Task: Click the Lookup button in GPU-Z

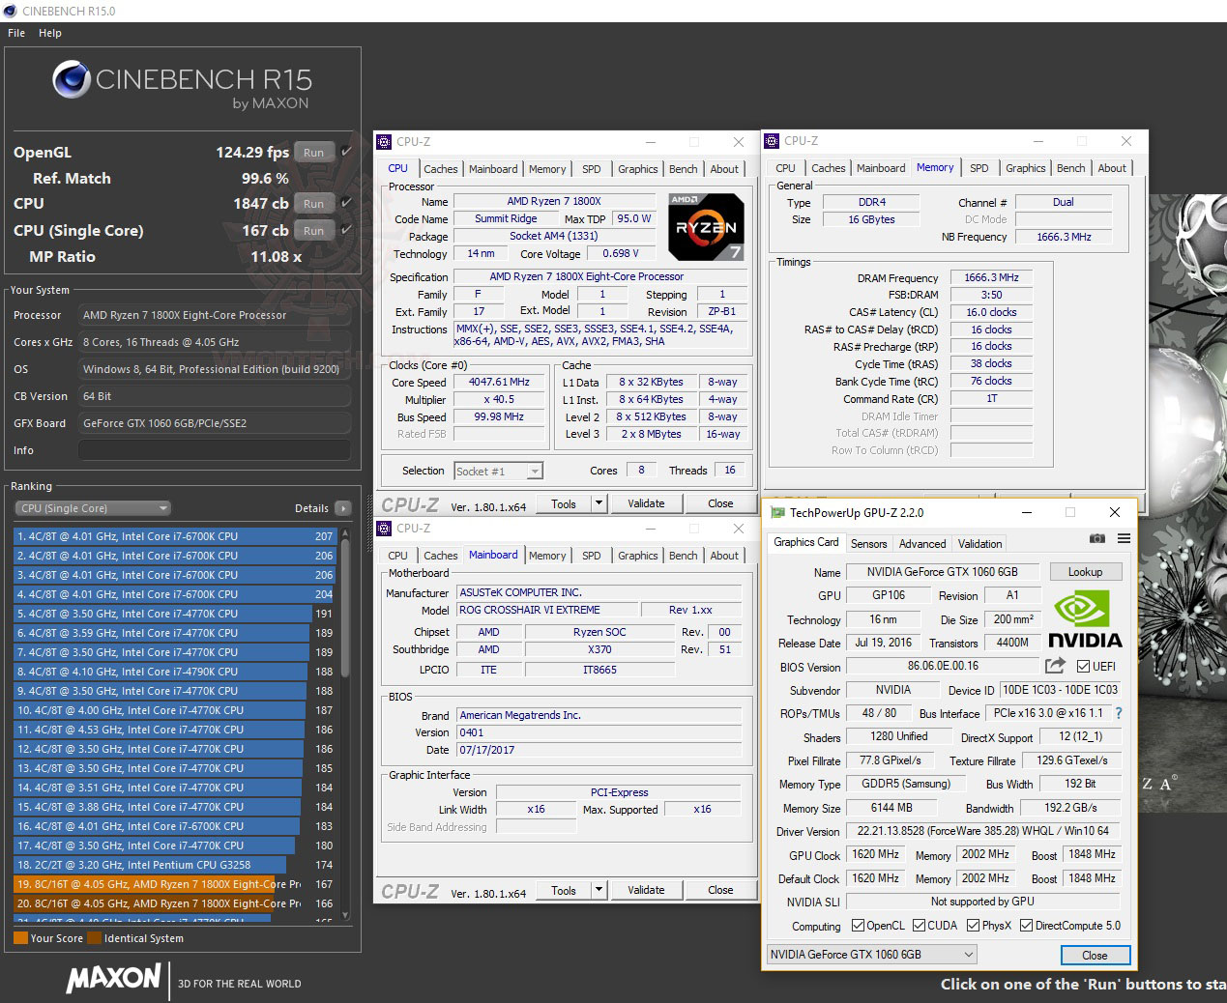Action: point(1085,571)
